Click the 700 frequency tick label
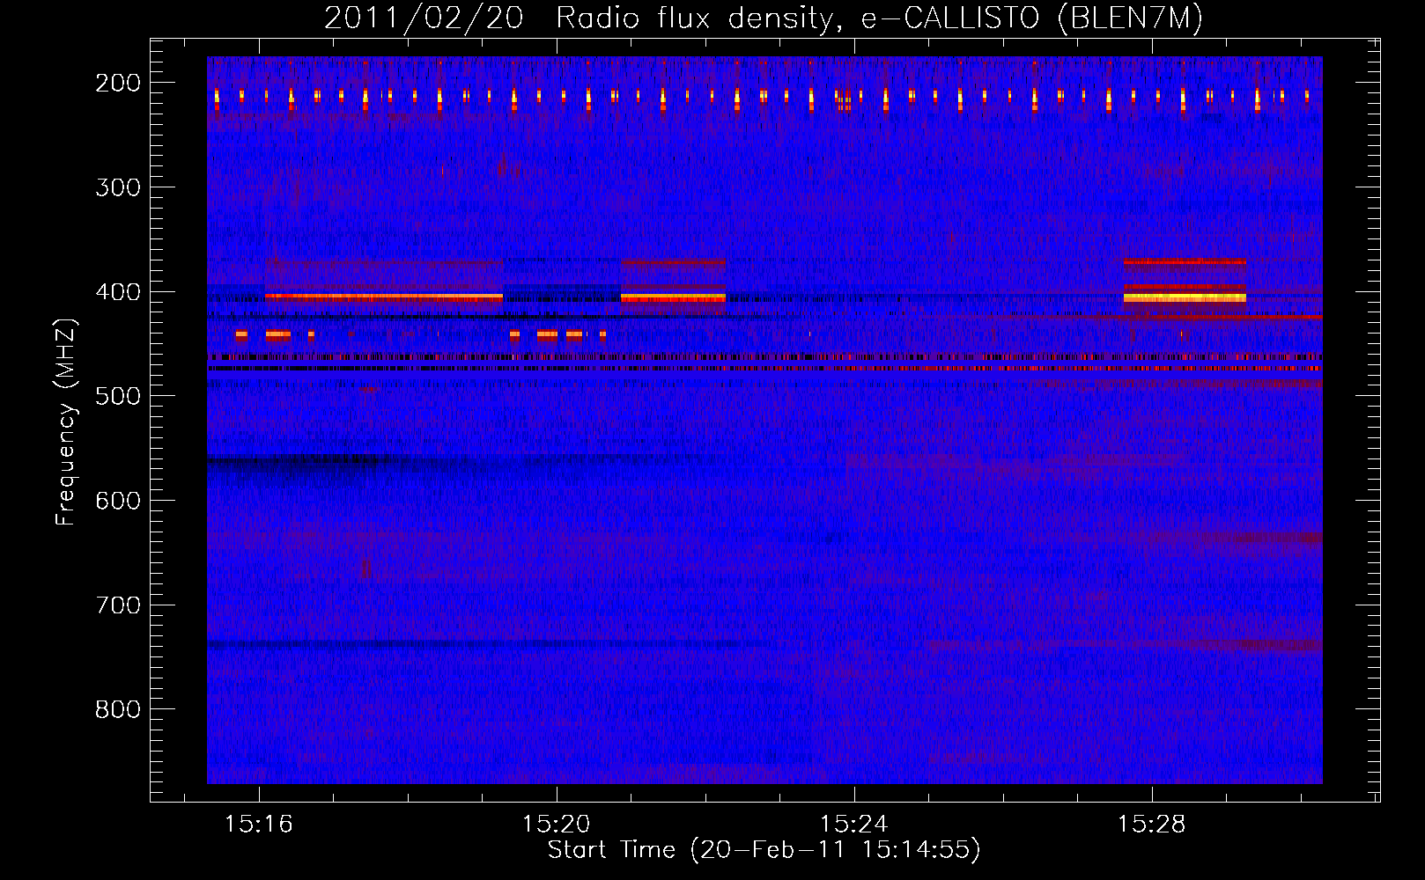Viewport: 1425px width, 880px height. [118, 605]
